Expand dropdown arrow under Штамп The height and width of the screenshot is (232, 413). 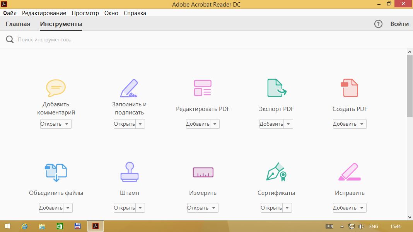point(140,208)
